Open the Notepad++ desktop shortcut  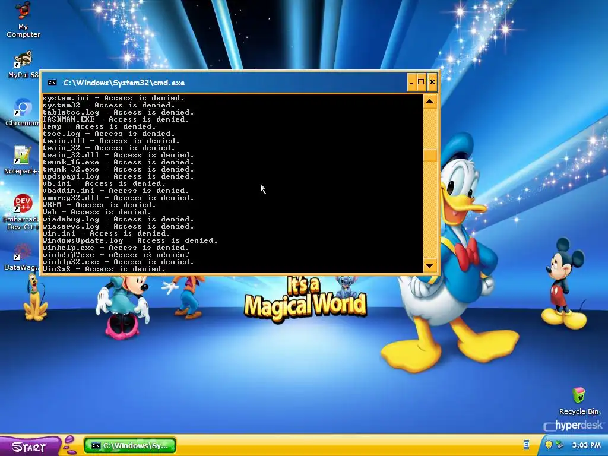[22, 160]
